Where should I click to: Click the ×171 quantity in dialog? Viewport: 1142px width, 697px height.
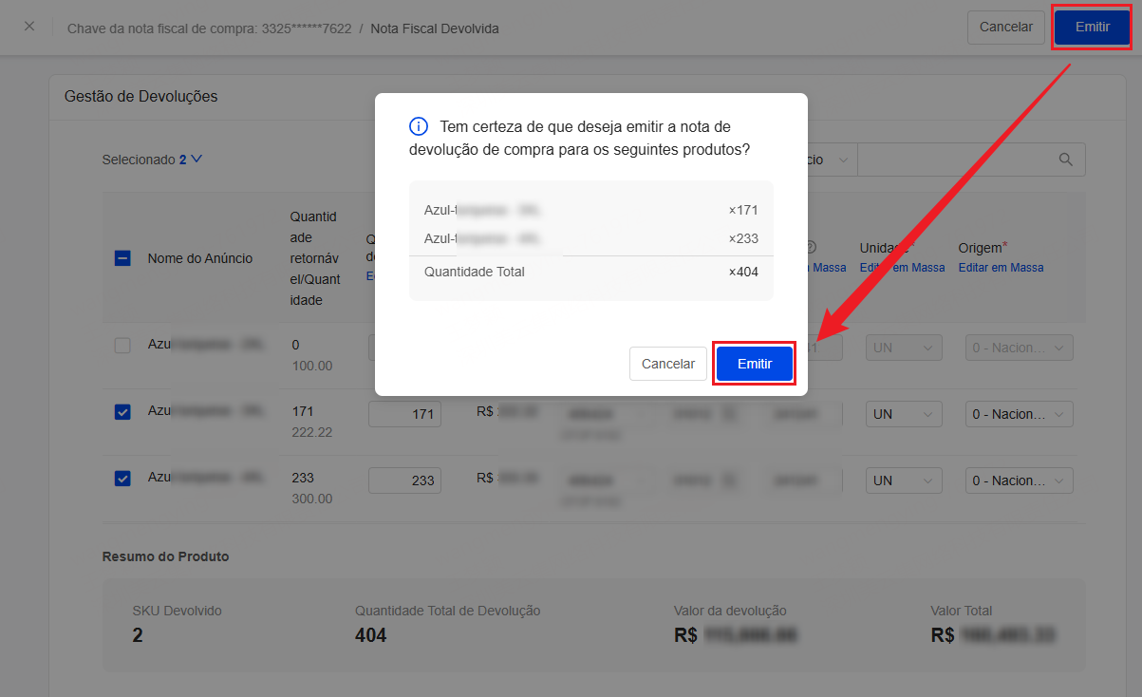743,210
